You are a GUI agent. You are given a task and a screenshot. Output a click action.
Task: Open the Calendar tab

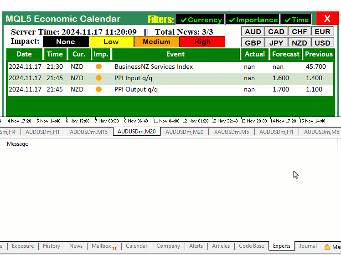pyautogui.click(x=137, y=246)
